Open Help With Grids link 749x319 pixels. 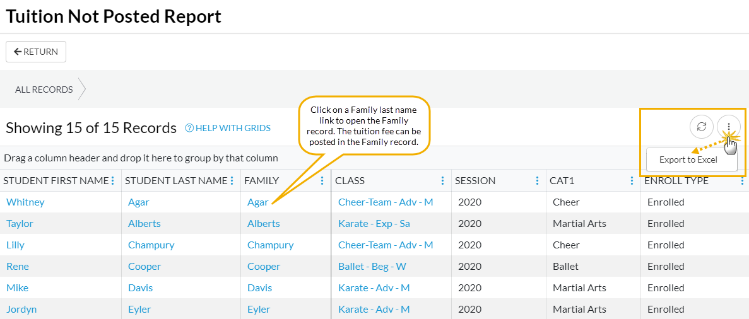[228, 128]
